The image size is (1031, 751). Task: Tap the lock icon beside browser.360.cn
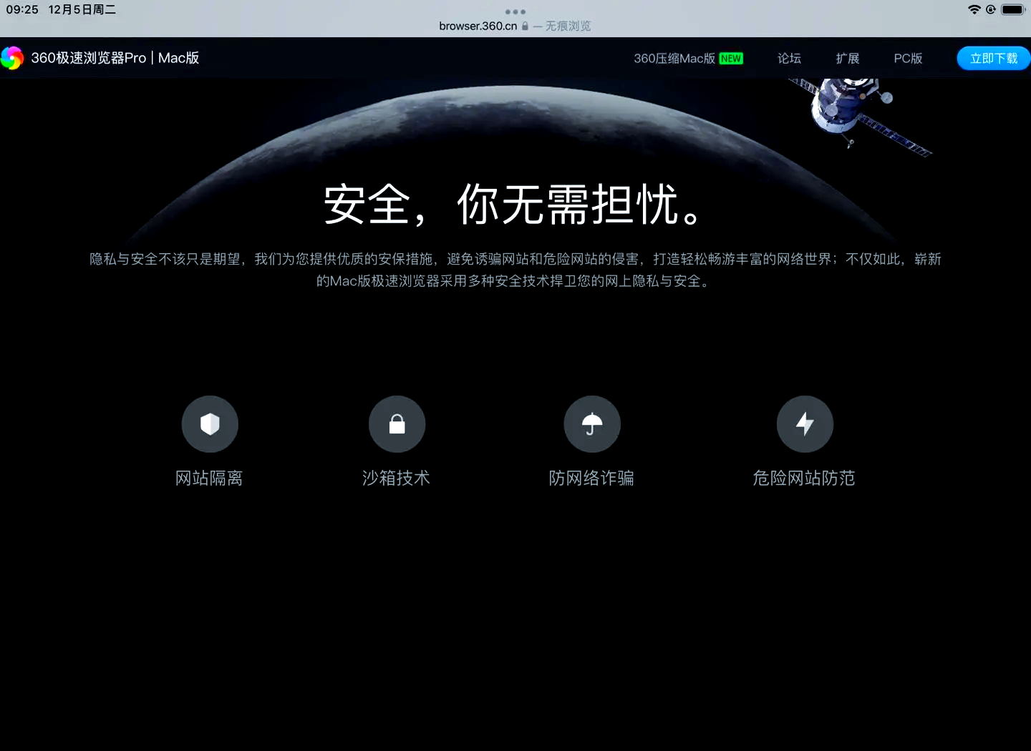pyautogui.click(x=525, y=26)
